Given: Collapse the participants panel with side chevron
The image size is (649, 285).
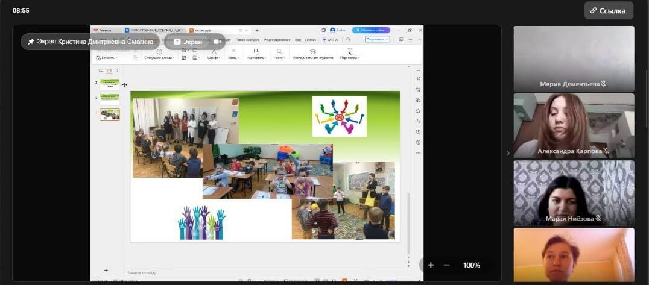Looking at the screenshot, I should pyautogui.click(x=507, y=154).
